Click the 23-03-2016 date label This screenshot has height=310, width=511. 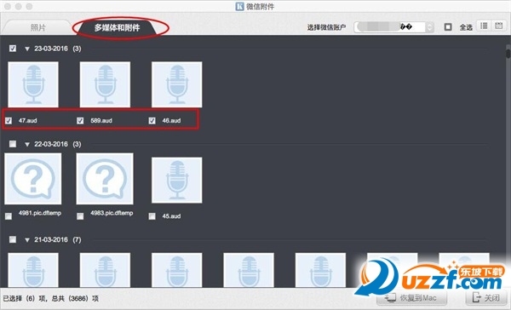pyautogui.click(x=51, y=49)
